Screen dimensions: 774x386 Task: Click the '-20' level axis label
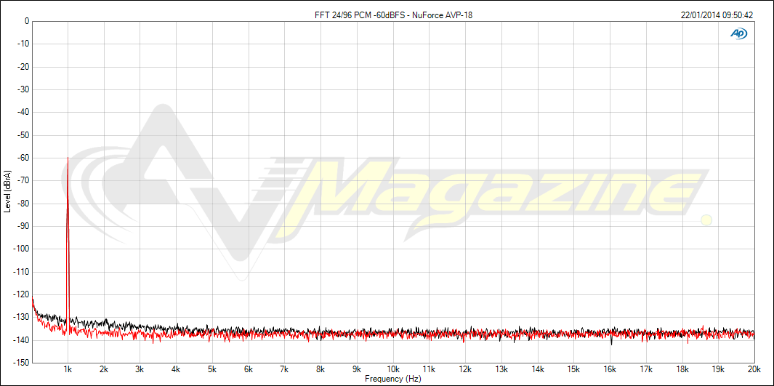23,67
